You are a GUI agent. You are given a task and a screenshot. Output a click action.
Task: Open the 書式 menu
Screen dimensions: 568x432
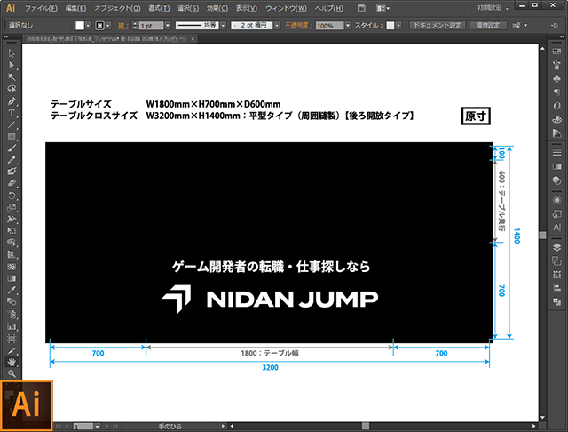coord(159,8)
